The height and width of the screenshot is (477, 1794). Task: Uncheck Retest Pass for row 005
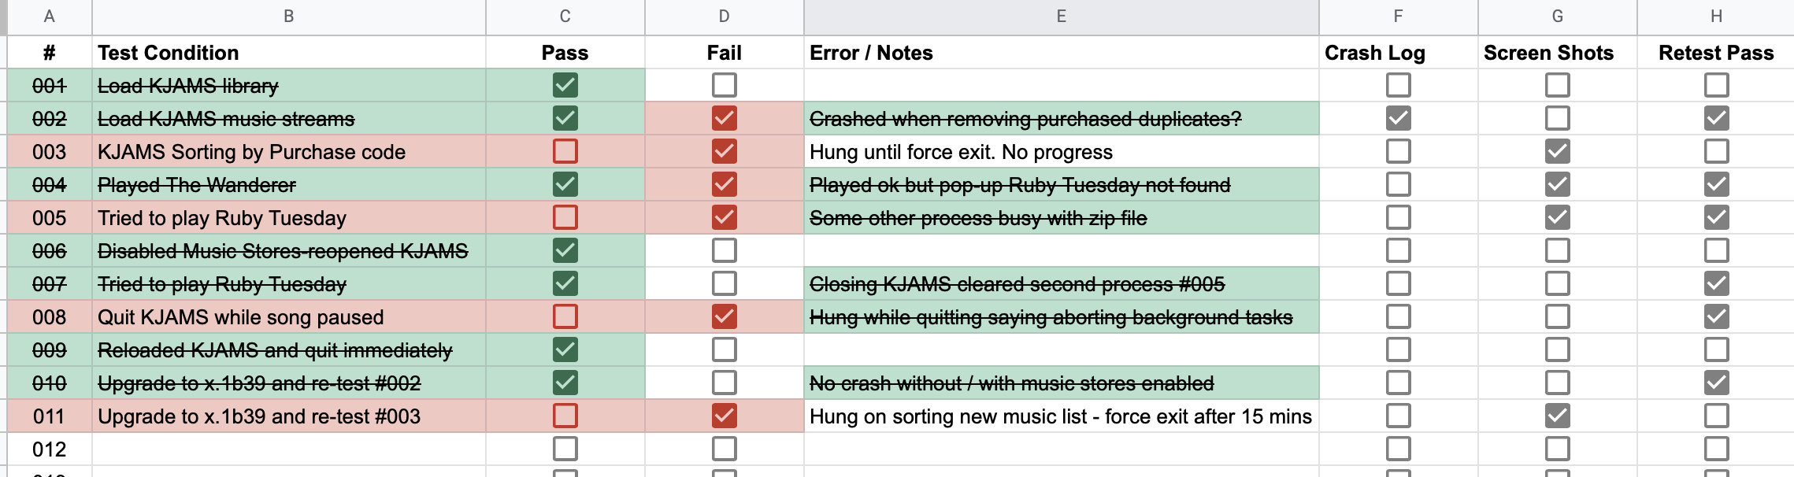[x=1716, y=217]
